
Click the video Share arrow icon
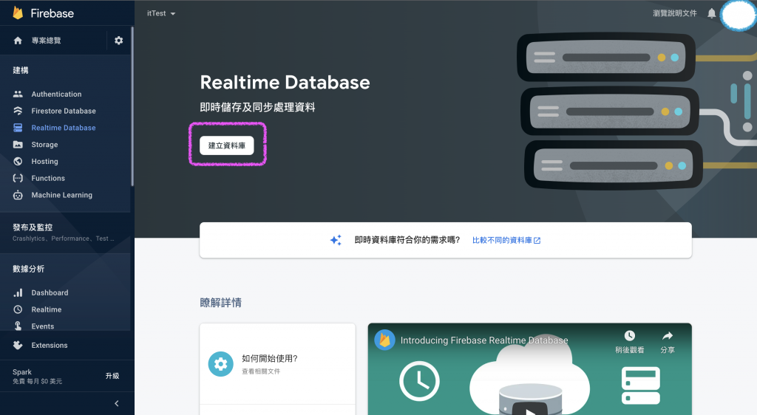click(x=668, y=335)
